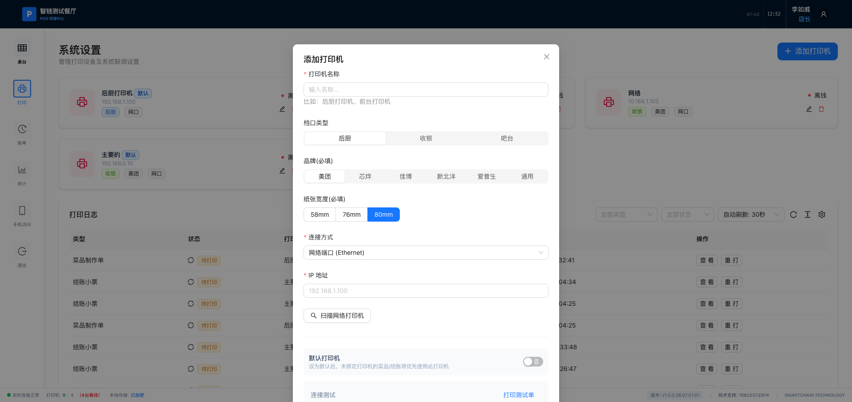852x402 pixels.
Task: Open the 全部类型 filter dropdown
Action: click(627, 215)
